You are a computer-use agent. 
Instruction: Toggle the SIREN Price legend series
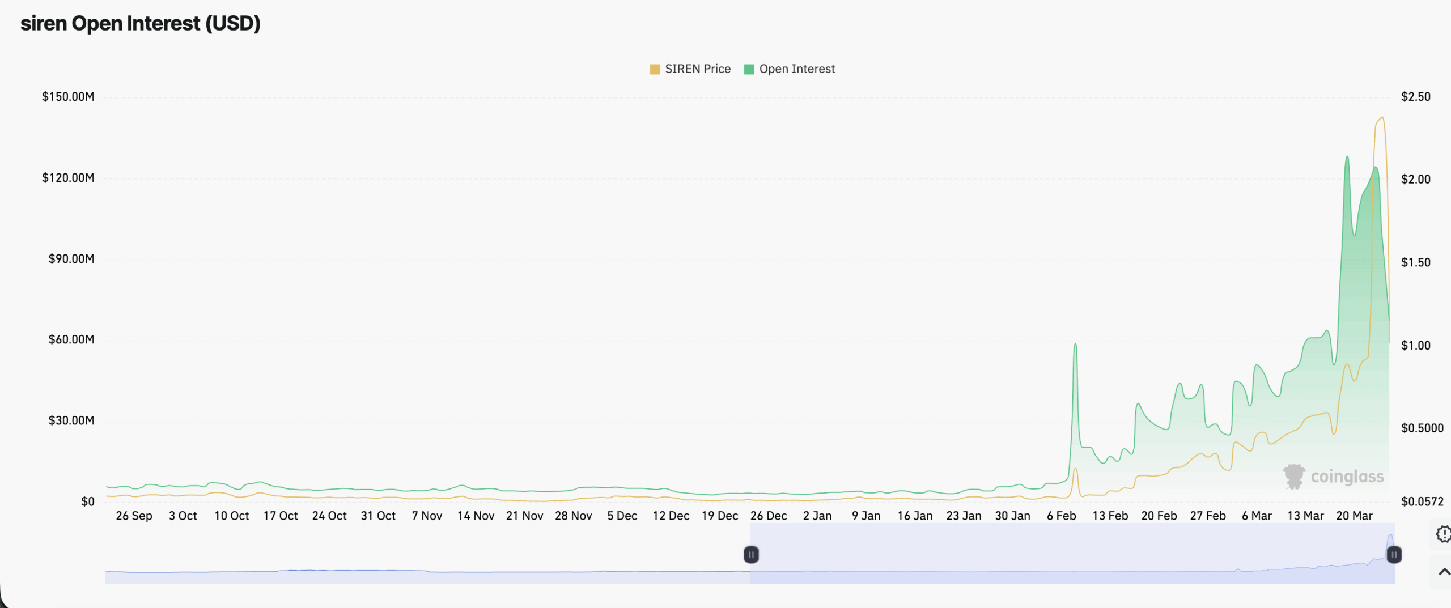690,69
